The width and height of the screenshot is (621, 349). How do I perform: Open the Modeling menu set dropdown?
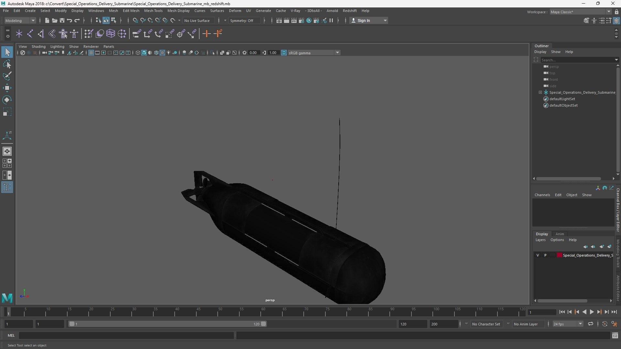tap(20, 20)
